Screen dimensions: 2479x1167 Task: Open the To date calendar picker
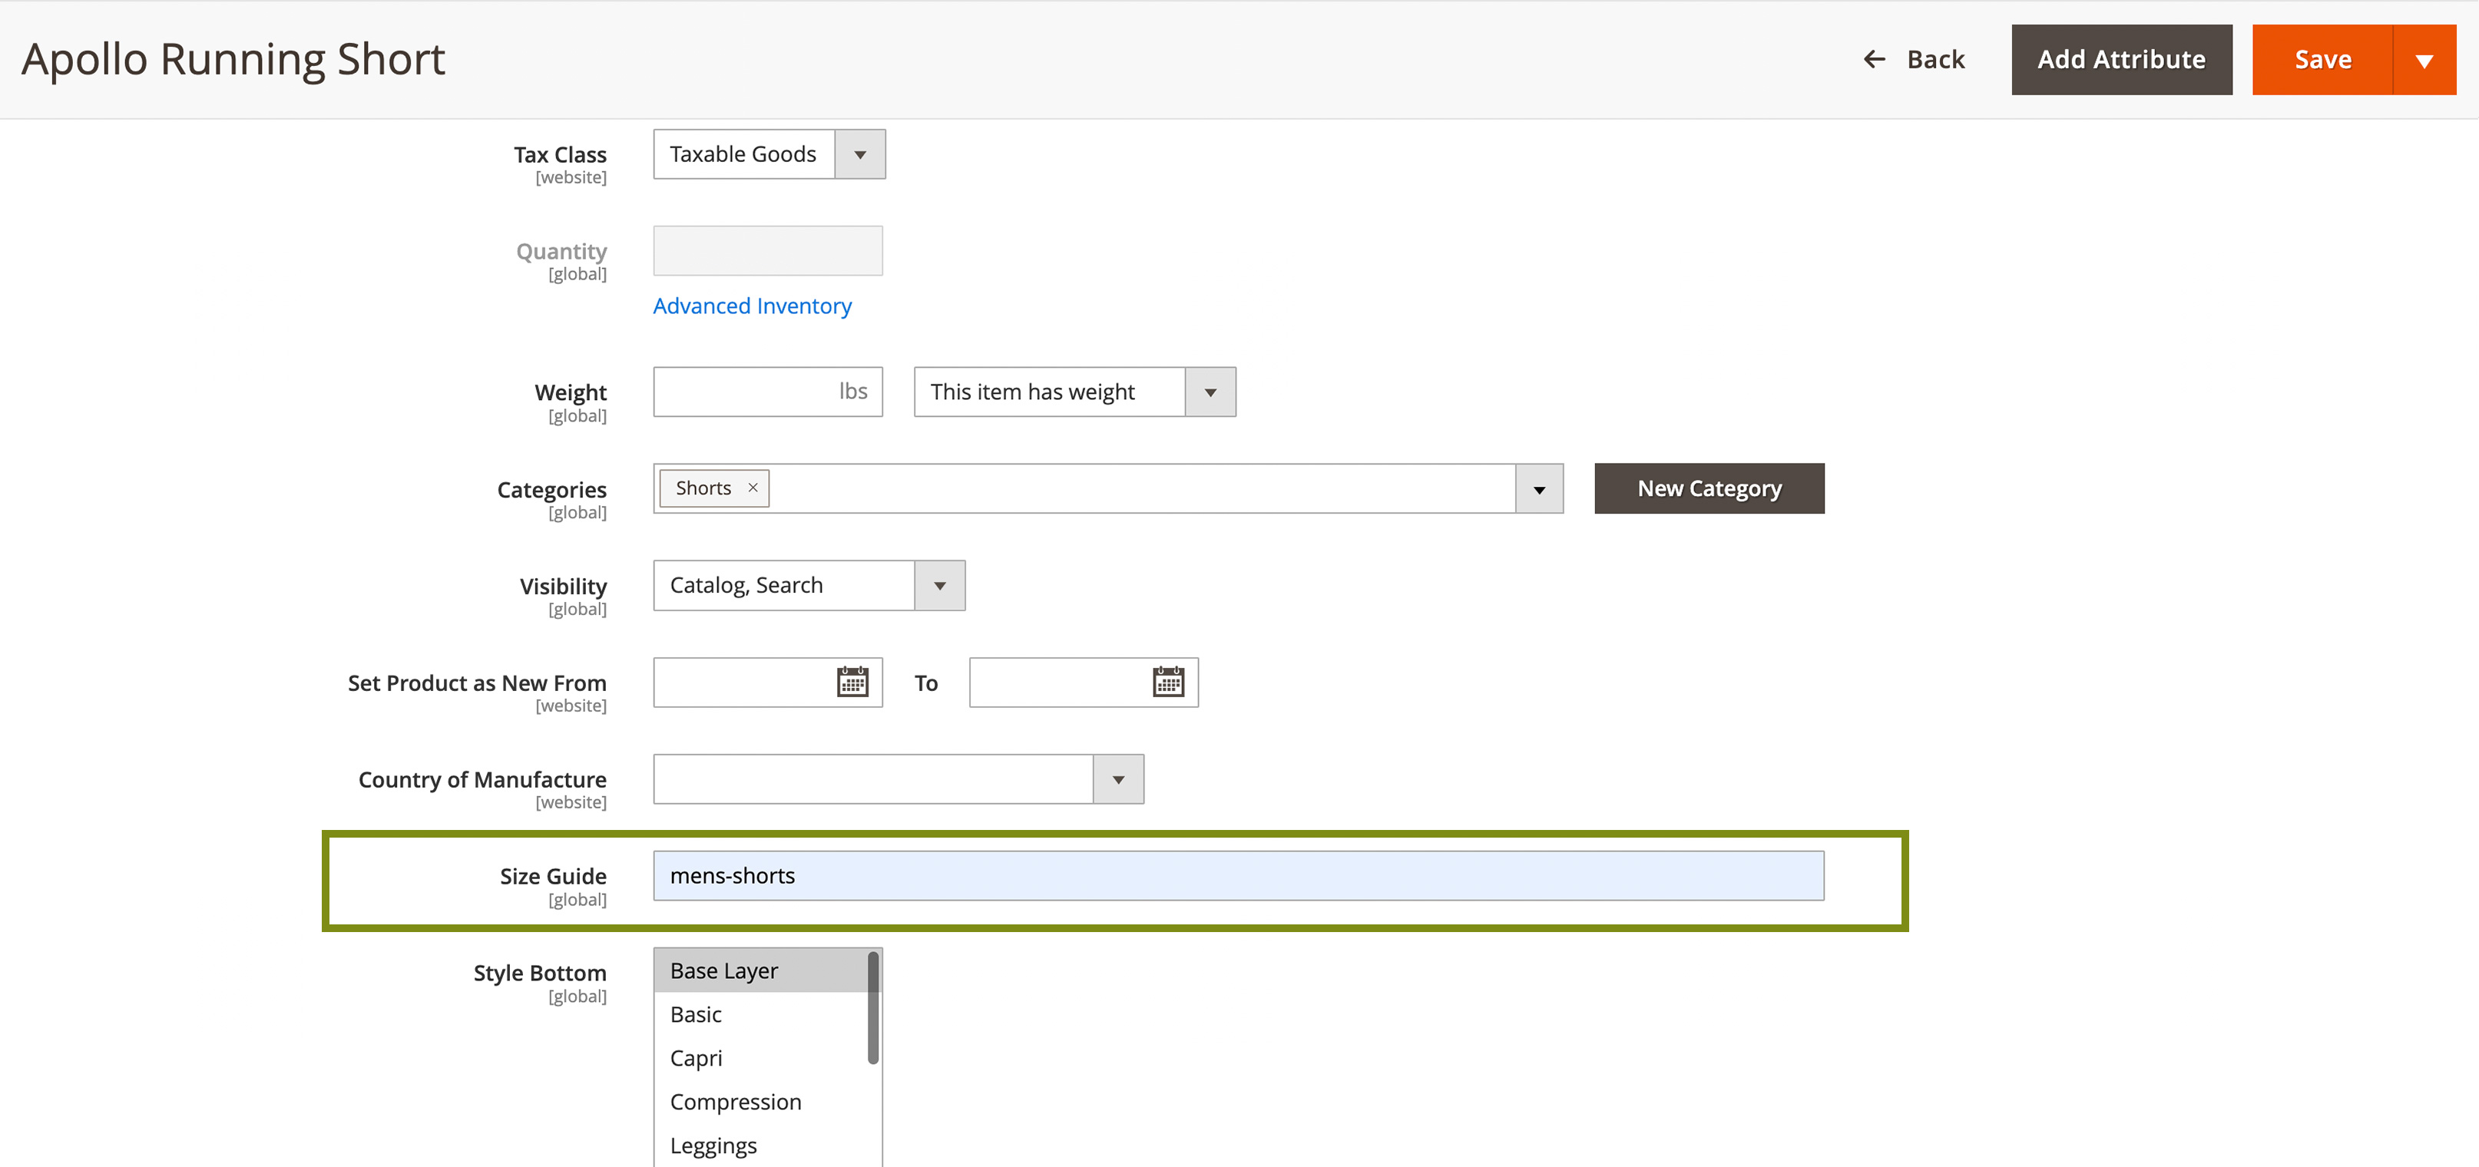coord(1167,682)
